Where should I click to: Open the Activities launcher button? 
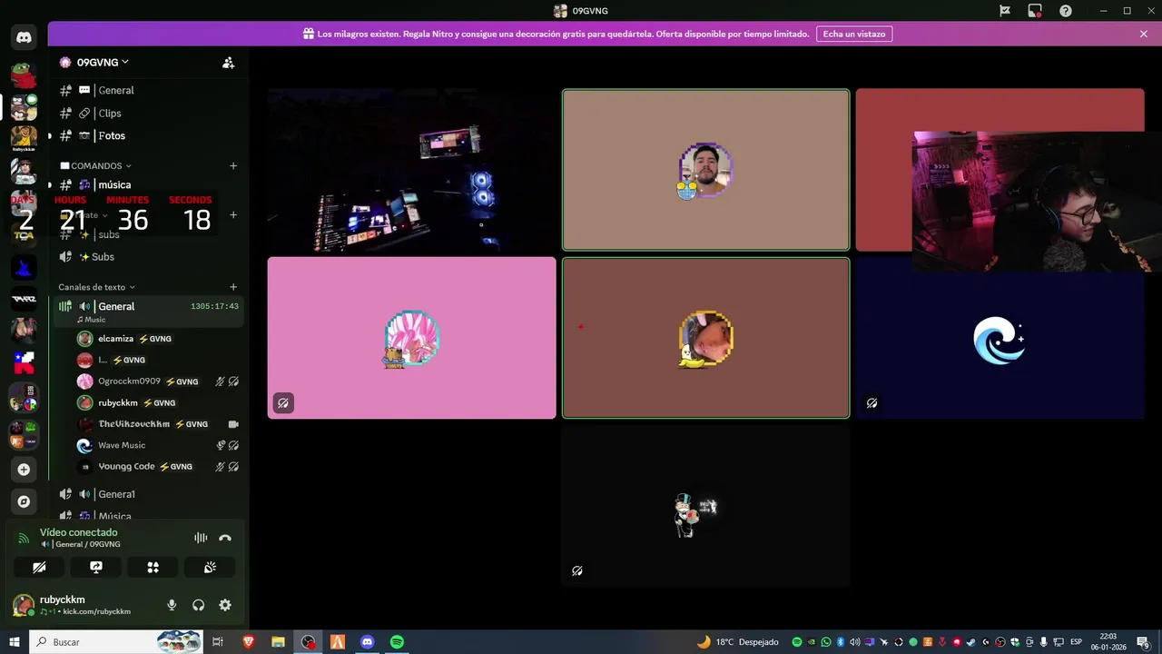coord(153,567)
